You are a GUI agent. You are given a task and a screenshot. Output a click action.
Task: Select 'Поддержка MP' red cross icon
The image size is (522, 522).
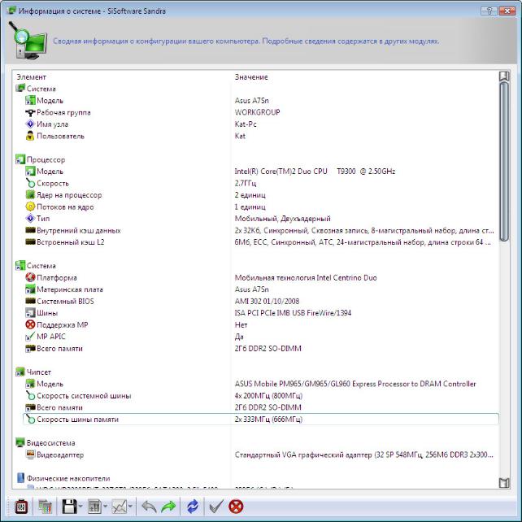point(30,324)
